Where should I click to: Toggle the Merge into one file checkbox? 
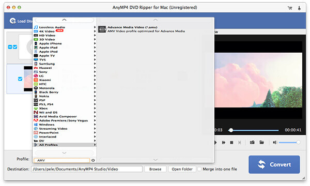pyautogui.click(x=199, y=169)
